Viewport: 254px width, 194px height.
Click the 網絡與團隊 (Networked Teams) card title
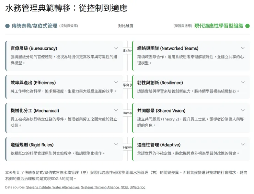pos(168,48)
